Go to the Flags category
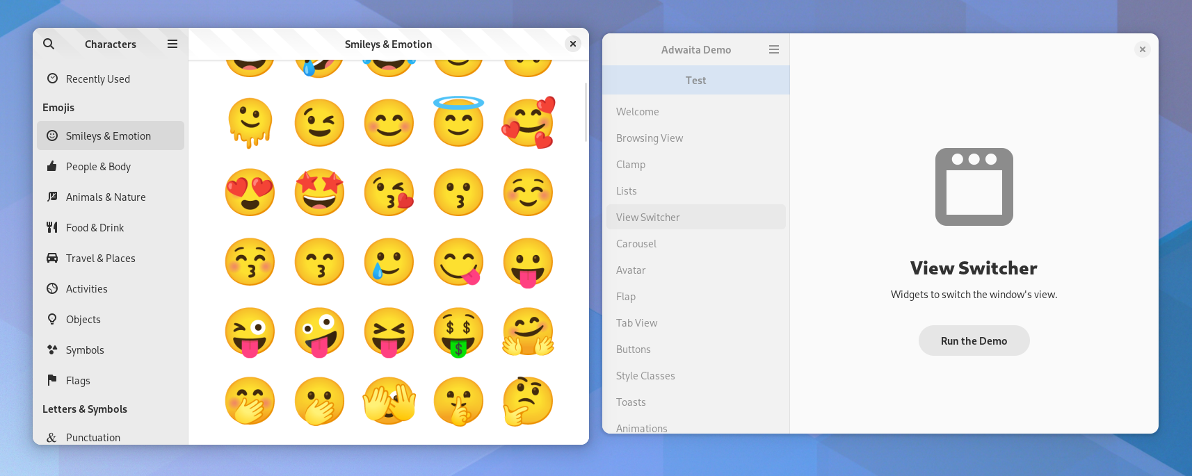 point(78,381)
